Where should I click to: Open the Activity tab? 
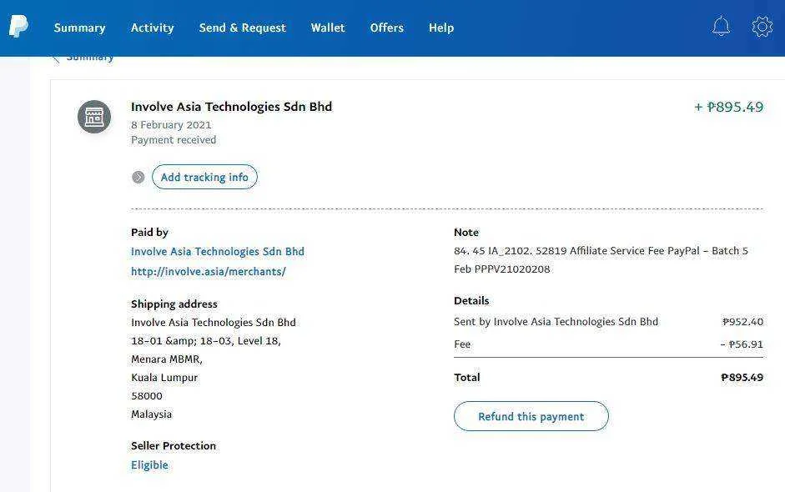(152, 28)
